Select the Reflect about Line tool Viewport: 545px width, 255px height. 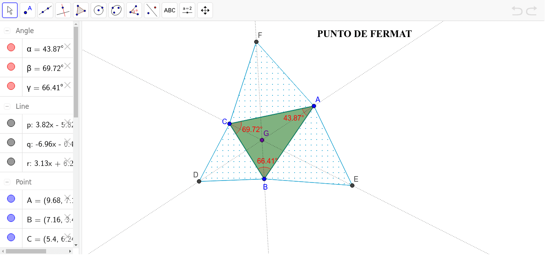(152, 10)
